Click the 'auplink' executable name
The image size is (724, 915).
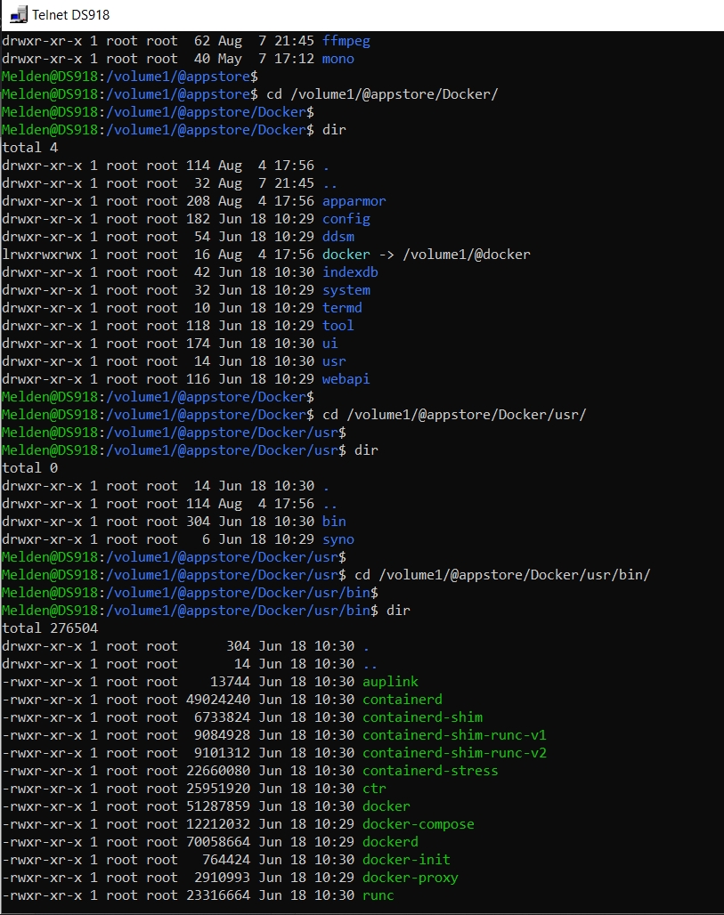391,682
